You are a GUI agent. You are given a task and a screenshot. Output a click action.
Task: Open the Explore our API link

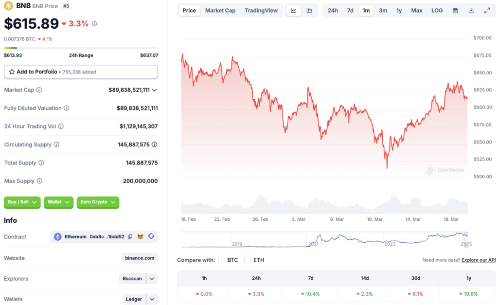[478, 260]
